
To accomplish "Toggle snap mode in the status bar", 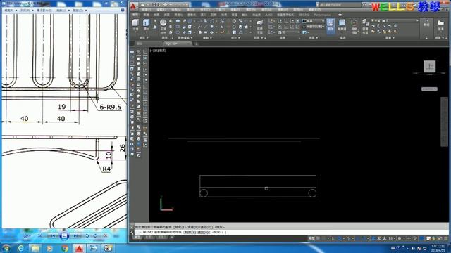I will [323, 238].
